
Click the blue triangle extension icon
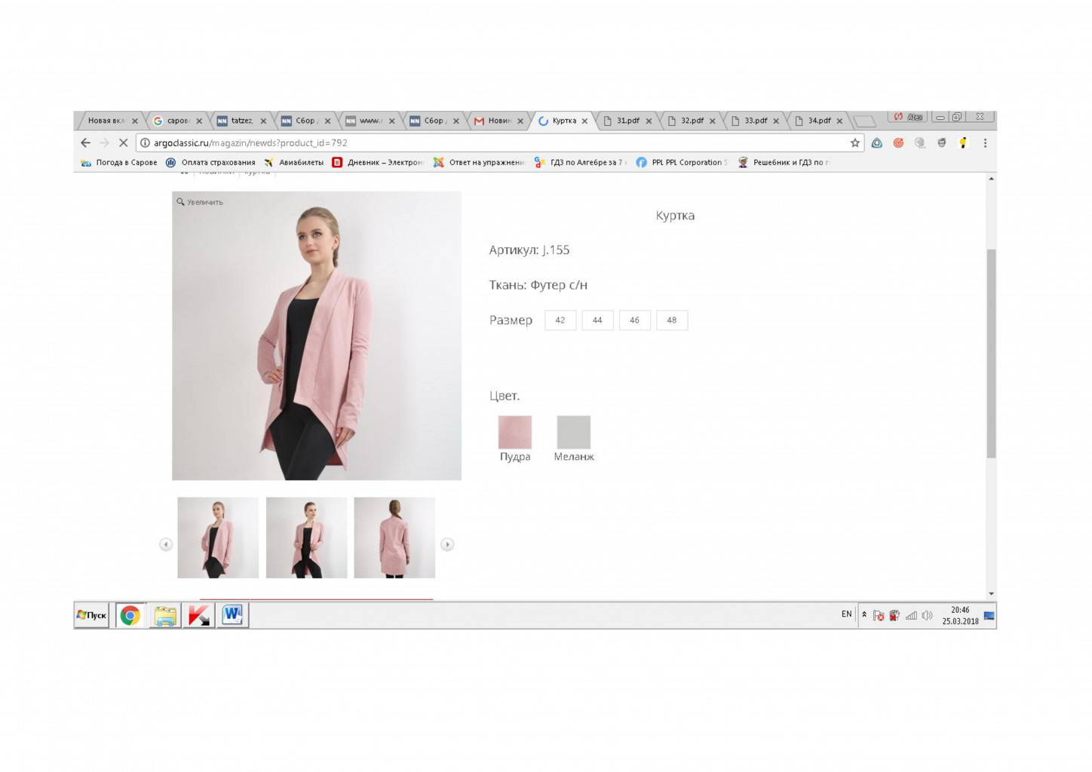tap(877, 142)
